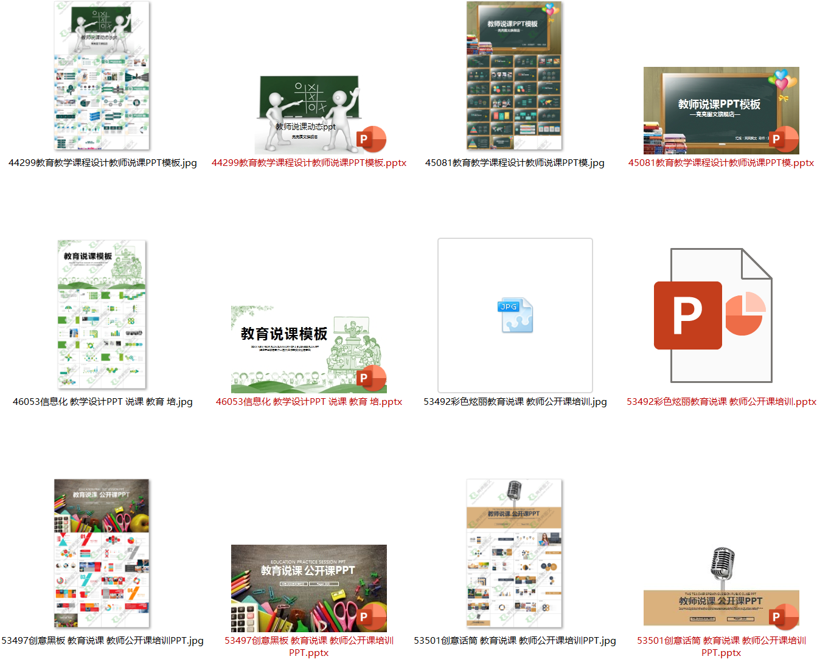817x662 pixels.
Task: Click the red filename of 44299 pptx file
Action: click(309, 163)
